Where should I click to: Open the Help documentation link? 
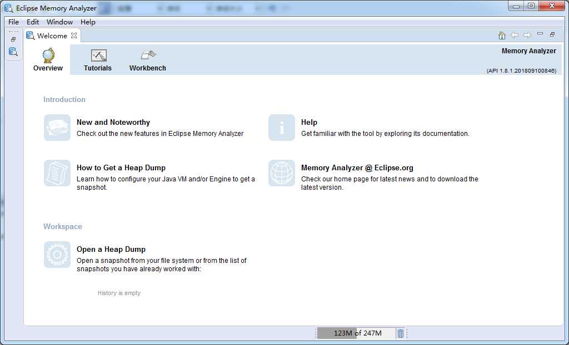tap(309, 122)
